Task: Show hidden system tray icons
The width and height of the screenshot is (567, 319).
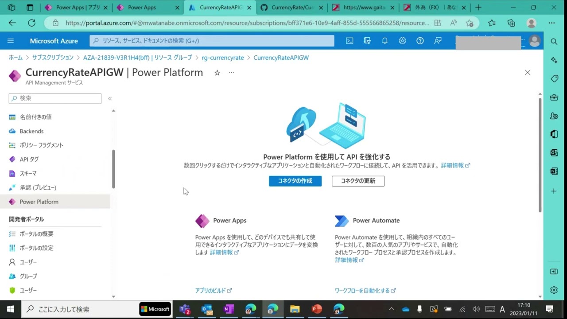Action: click(x=392, y=309)
